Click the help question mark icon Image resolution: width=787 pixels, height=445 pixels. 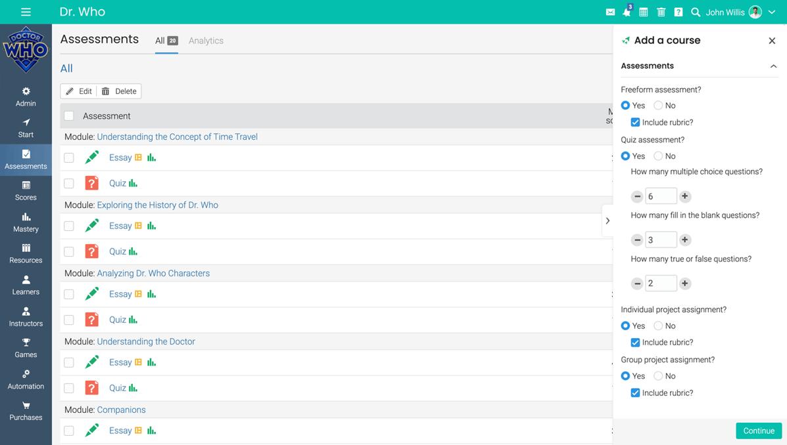pyautogui.click(x=679, y=12)
